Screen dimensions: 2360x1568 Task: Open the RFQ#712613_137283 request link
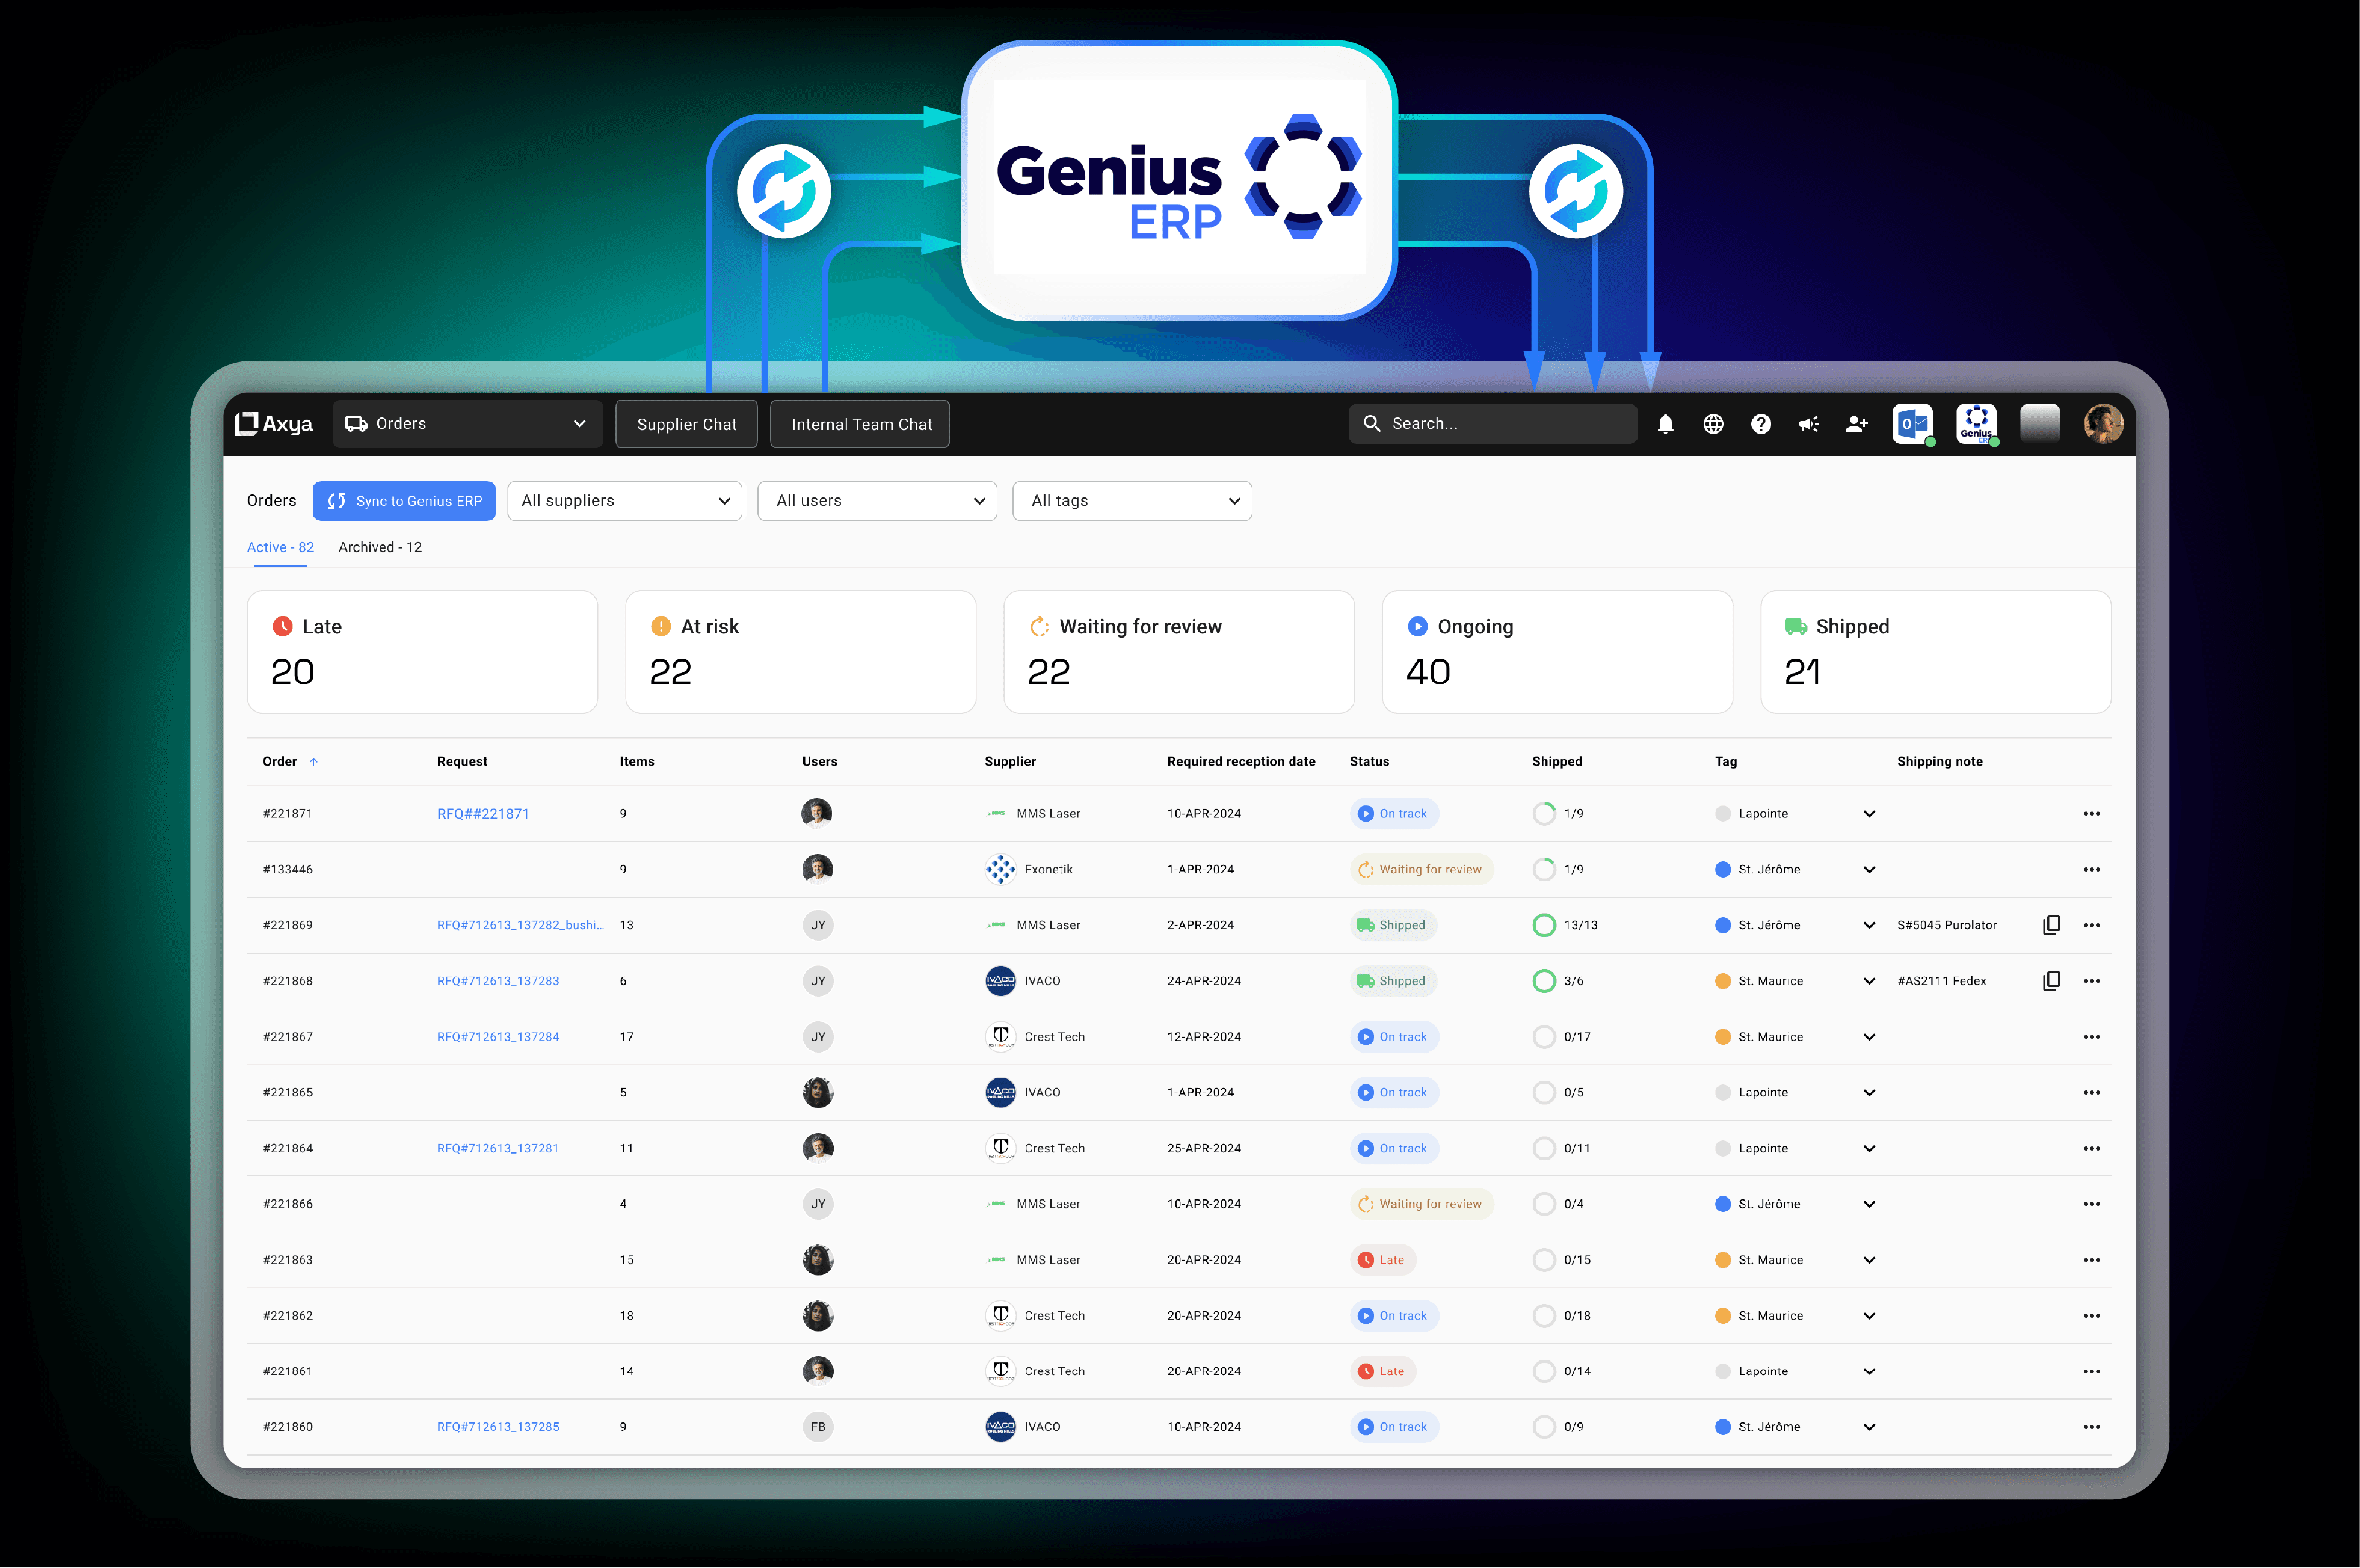coord(498,981)
